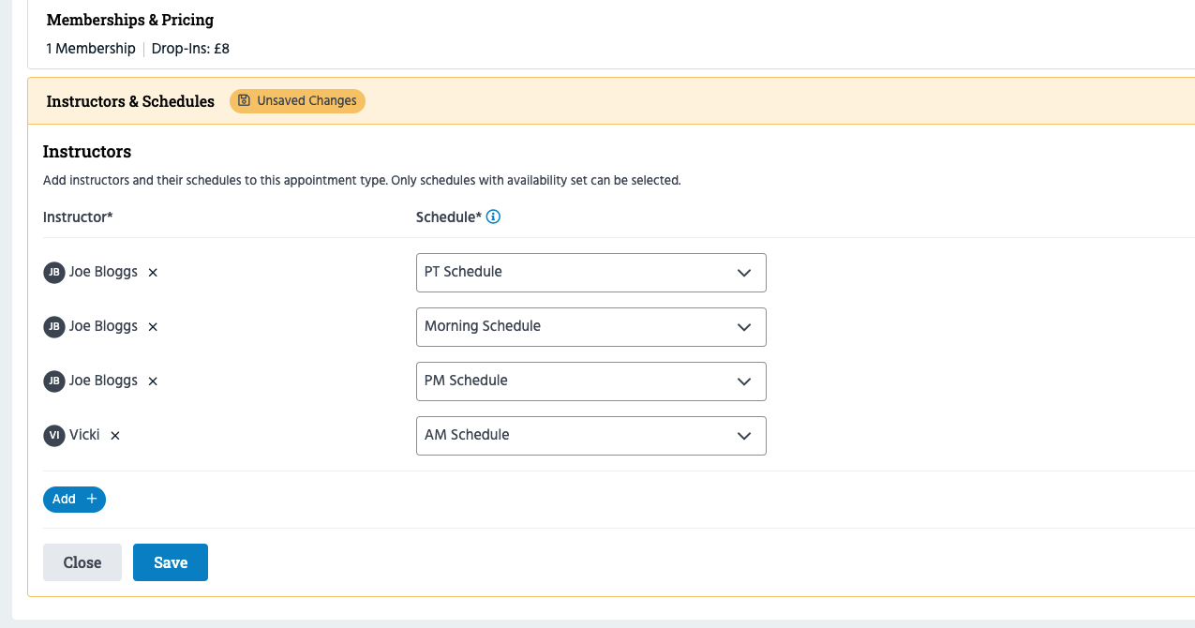The image size is (1195, 628).
Task: Expand the Memberships & Pricing section
Action: click(130, 20)
